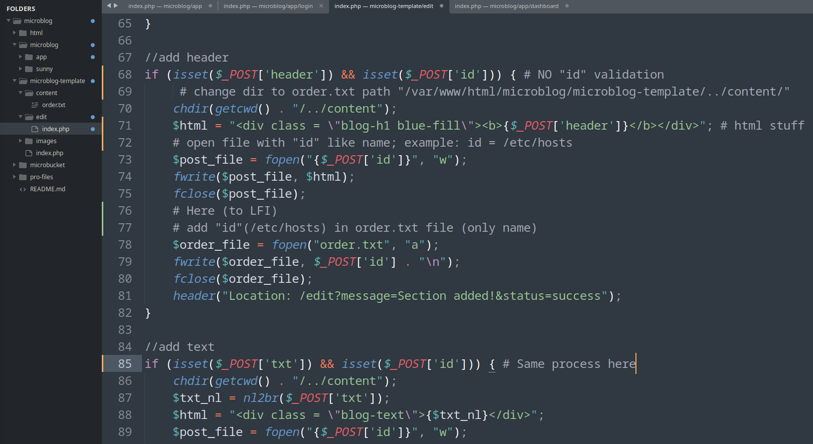Click the previous tab arrow in tab bar
This screenshot has width=813, height=444.
(x=109, y=6)
